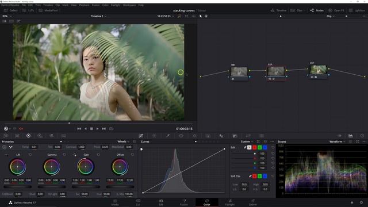368x207 pixels.
Task: Click the Play forward button
Action: coord(97,129)
